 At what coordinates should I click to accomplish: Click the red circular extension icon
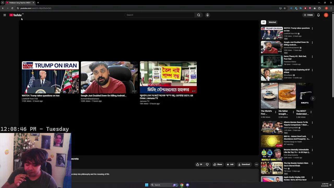(x=305, y=8)
